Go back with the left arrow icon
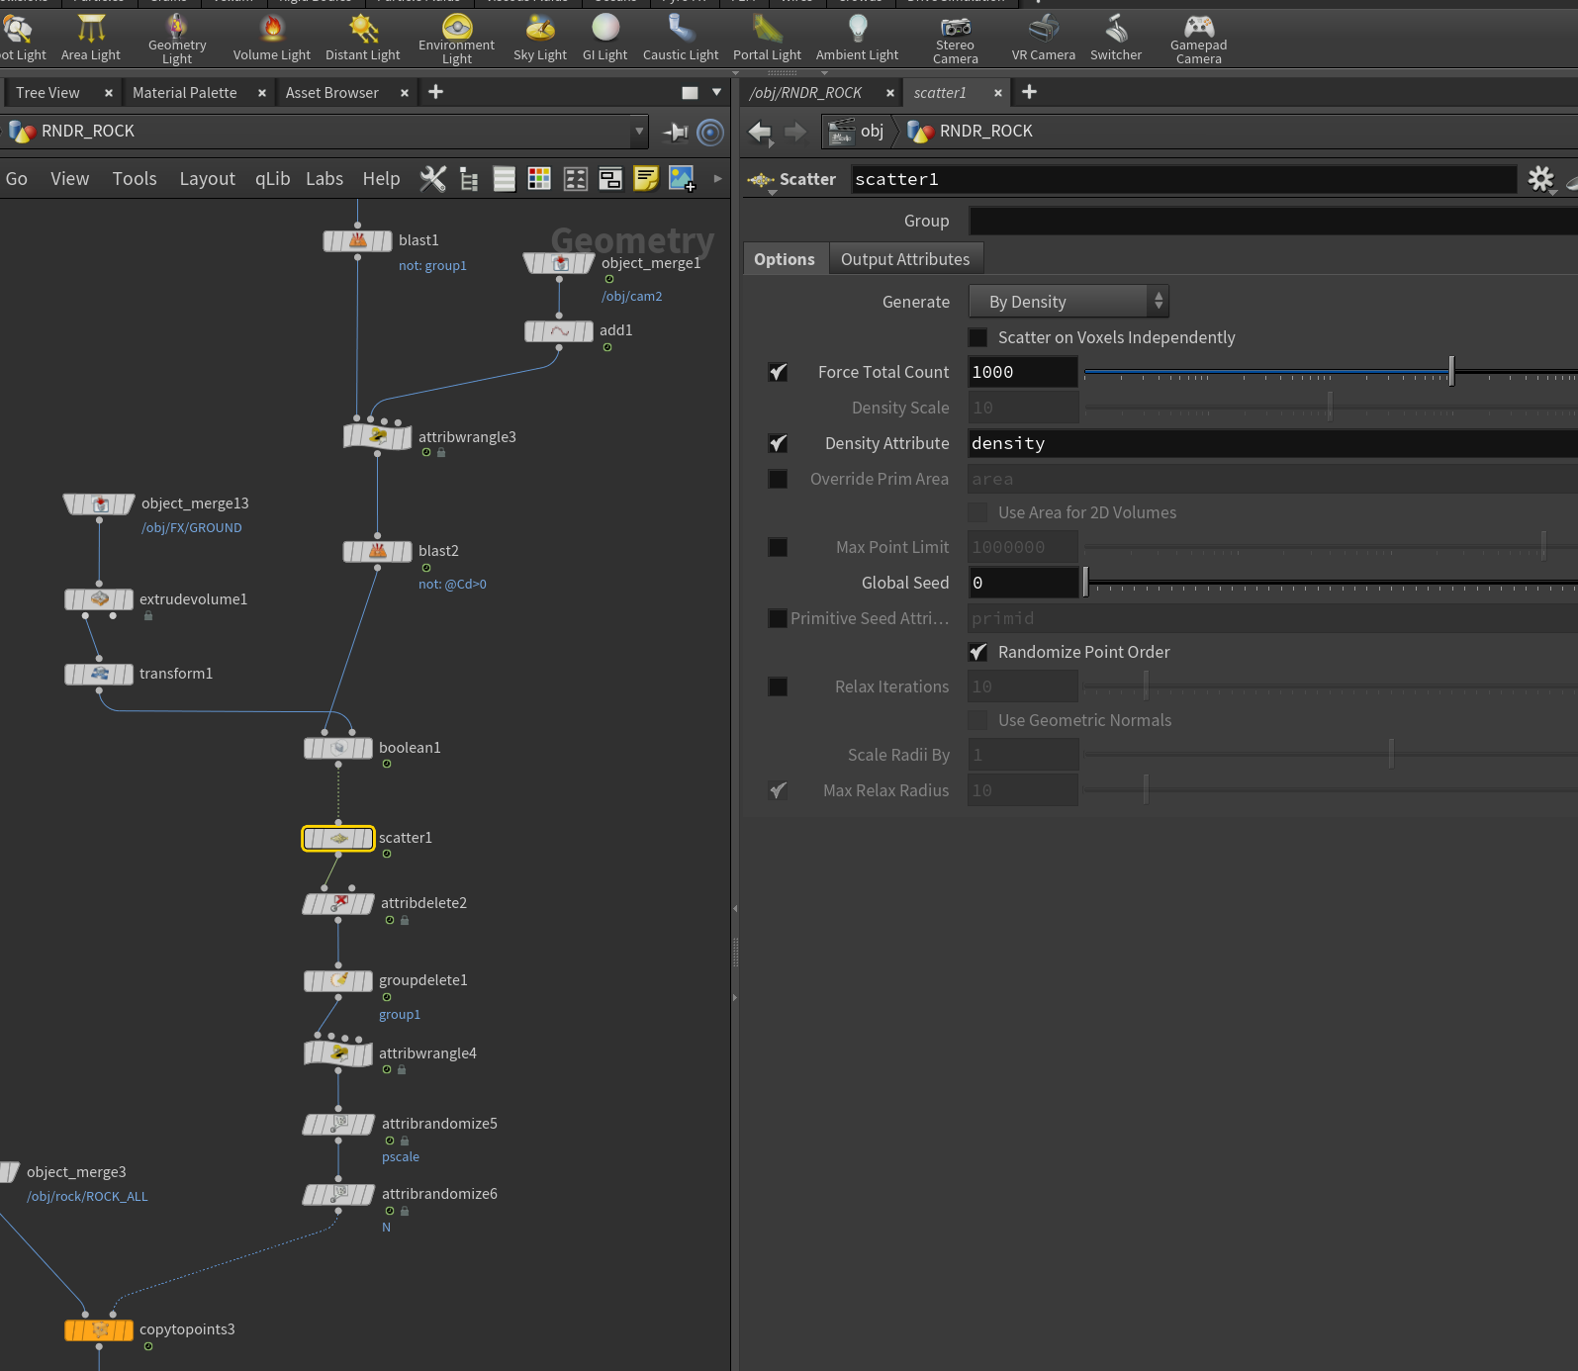 tap(760, 132)
